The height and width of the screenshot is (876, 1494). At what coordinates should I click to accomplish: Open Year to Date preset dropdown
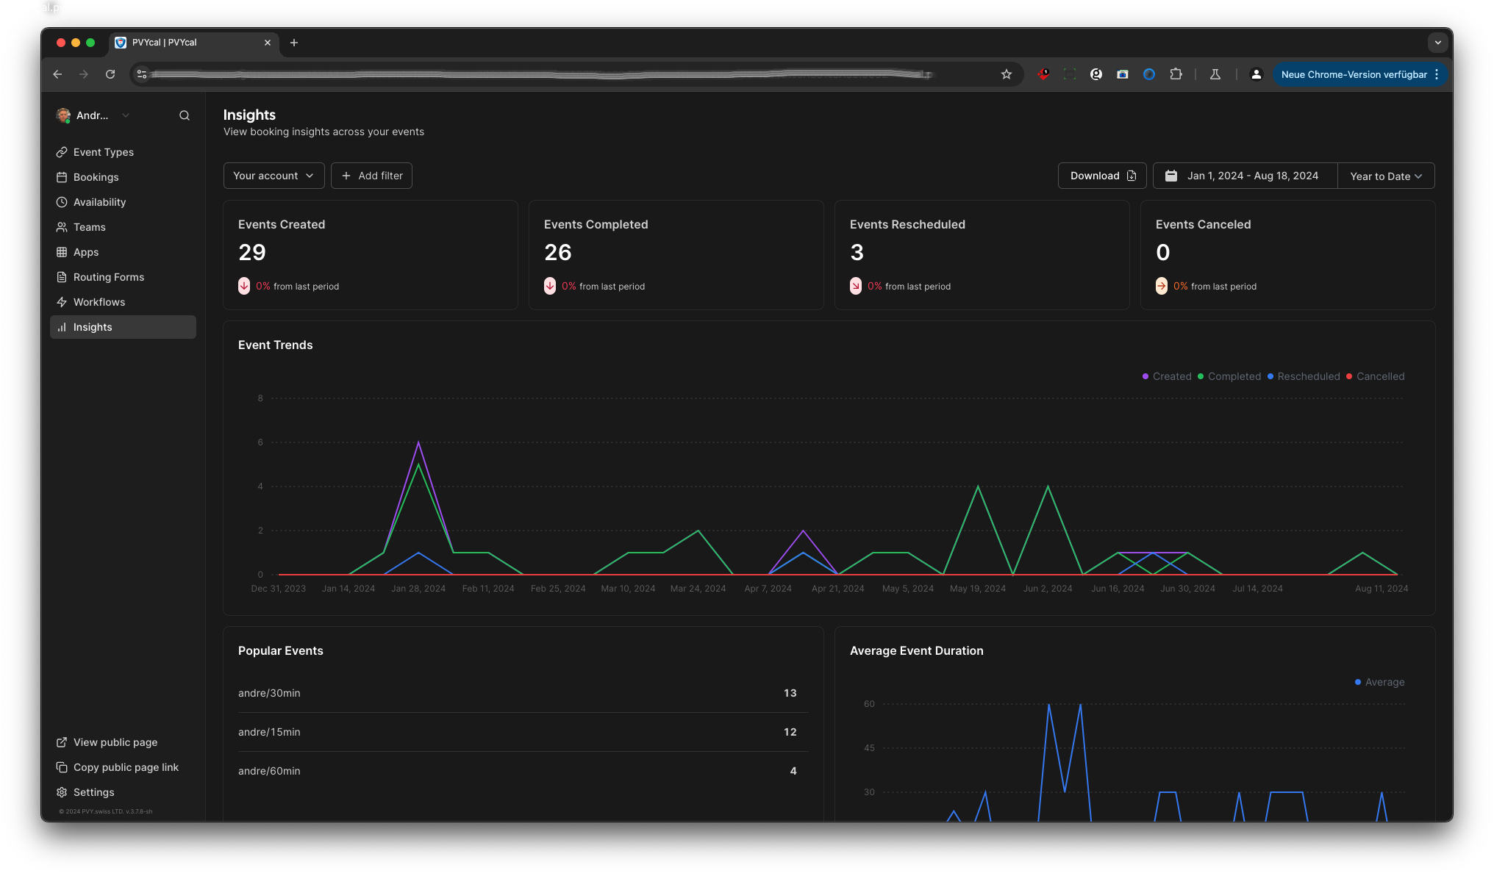click(1386, 176)
